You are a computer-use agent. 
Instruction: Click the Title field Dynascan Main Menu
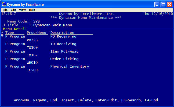tap(52, 25)
